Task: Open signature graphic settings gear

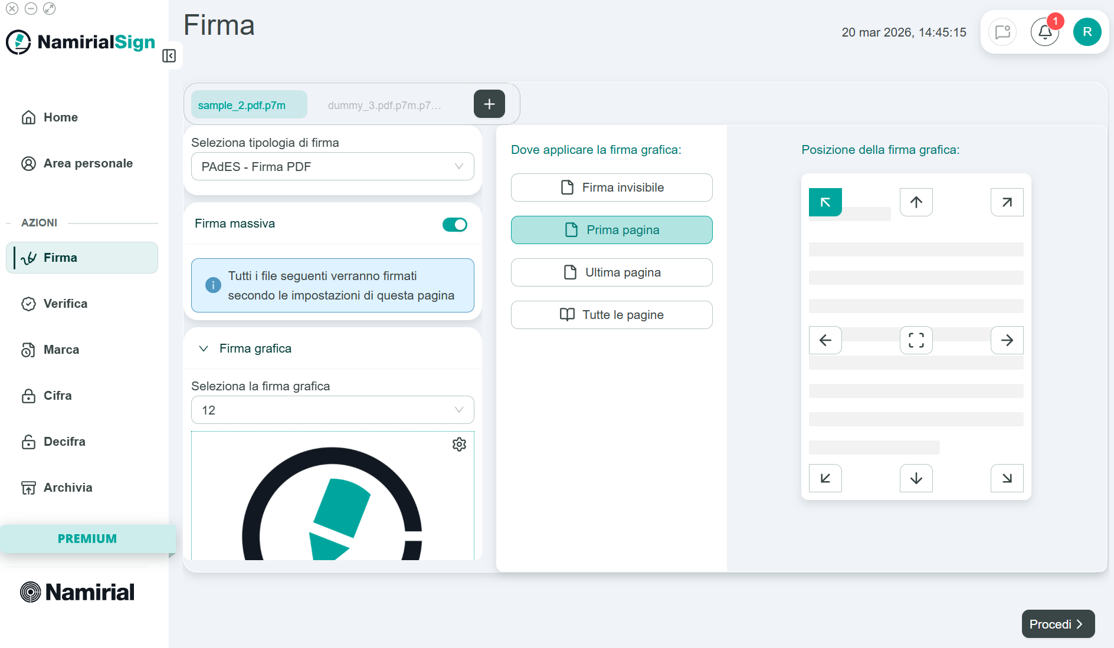Action: click(459, 444)
